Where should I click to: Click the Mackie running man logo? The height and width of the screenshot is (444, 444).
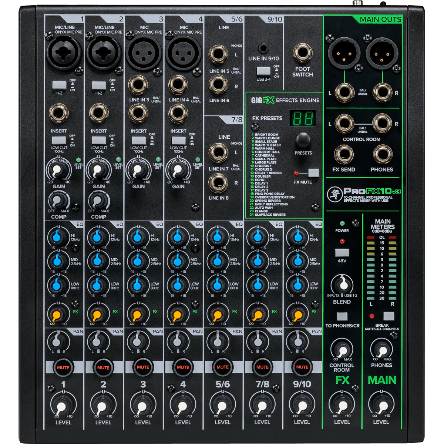coord(334,194)
